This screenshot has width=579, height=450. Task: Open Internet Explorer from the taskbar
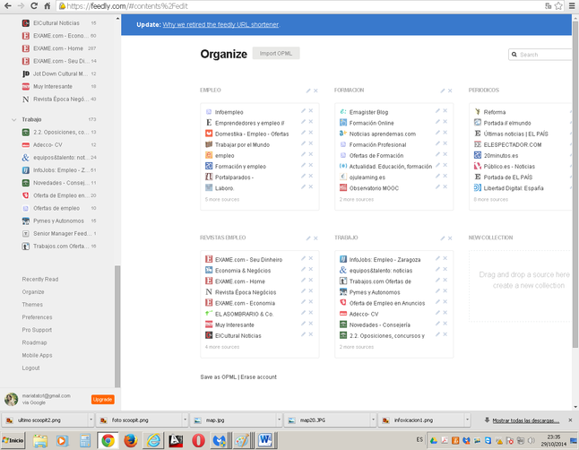tap(153, 440)
